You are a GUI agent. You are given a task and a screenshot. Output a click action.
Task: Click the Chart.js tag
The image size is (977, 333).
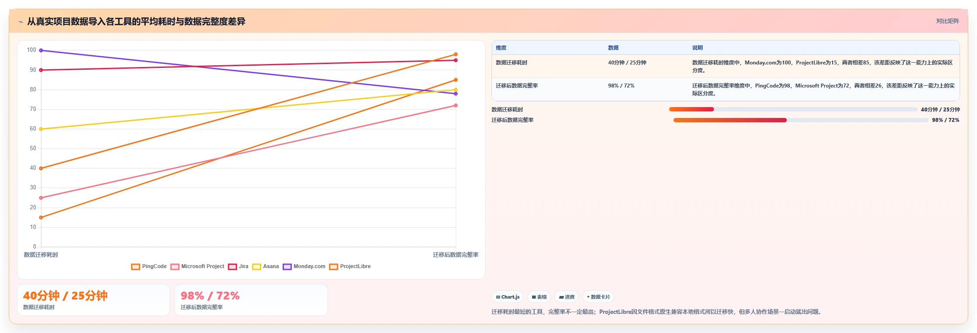[508, 297]
